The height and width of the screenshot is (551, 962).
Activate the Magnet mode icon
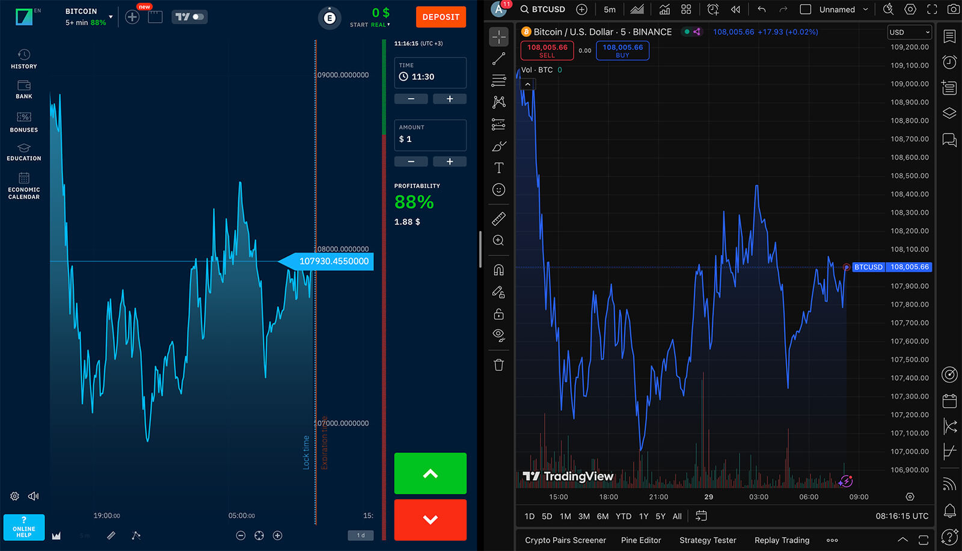pyautogui.click(x=498, y=269)
